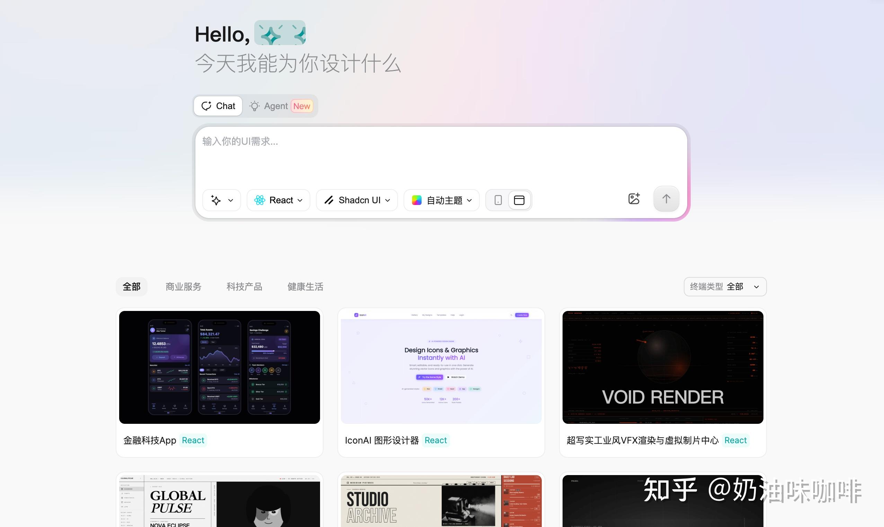The image size is (884, 527).
Task: Switch to Agent mode
Action: coord(281,106)
